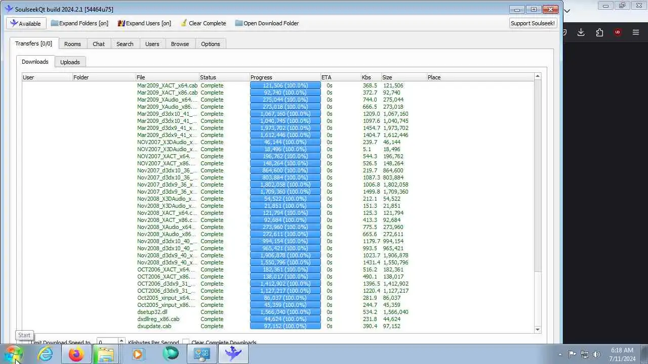Click the uBlock Origin icon in Firefox
648x364 pixels.
click(617, 32)
